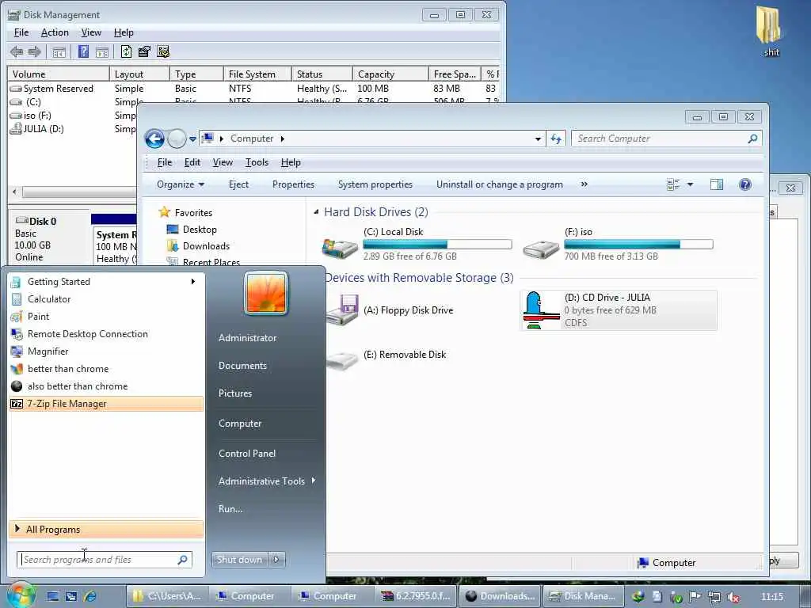811x608 pixels.
Task: Open All Programs in Start menu
Action: click(x=106, y=529)
